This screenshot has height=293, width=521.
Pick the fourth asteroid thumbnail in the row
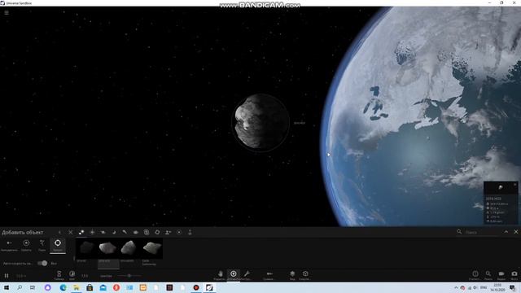pyautogui.click(x=151, y=247)
